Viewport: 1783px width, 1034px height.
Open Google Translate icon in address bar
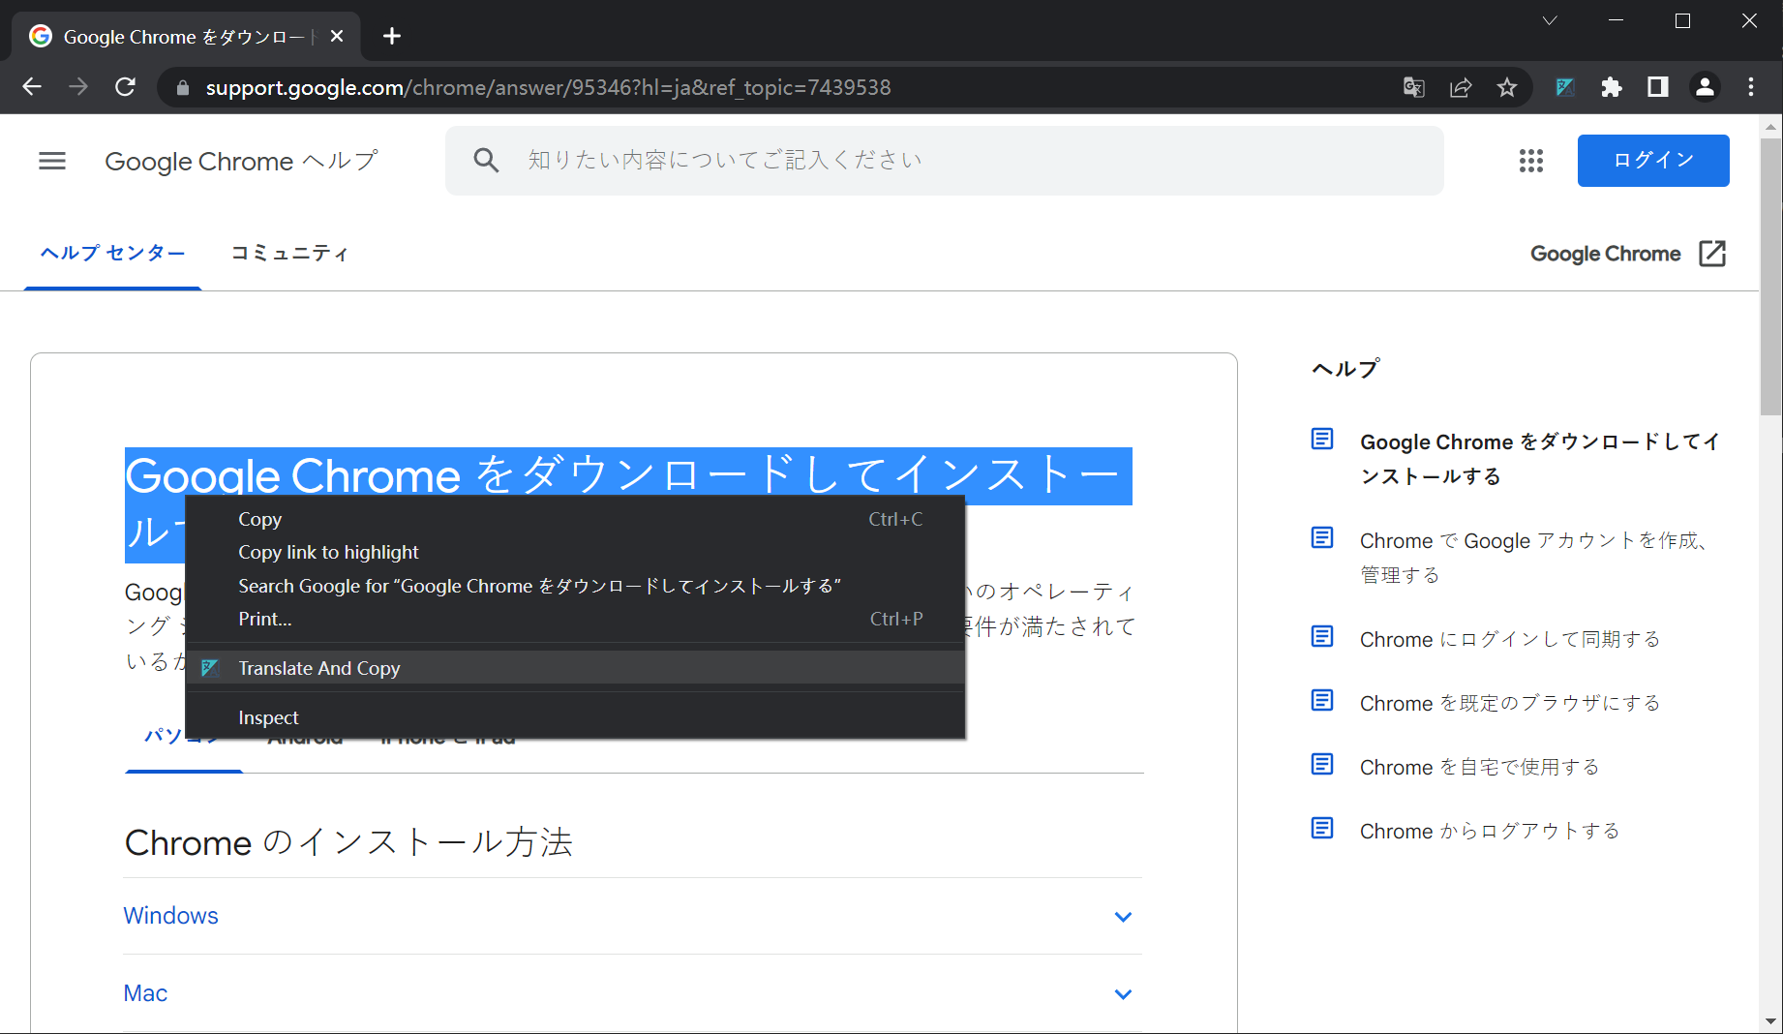[x=1414, y=87]
